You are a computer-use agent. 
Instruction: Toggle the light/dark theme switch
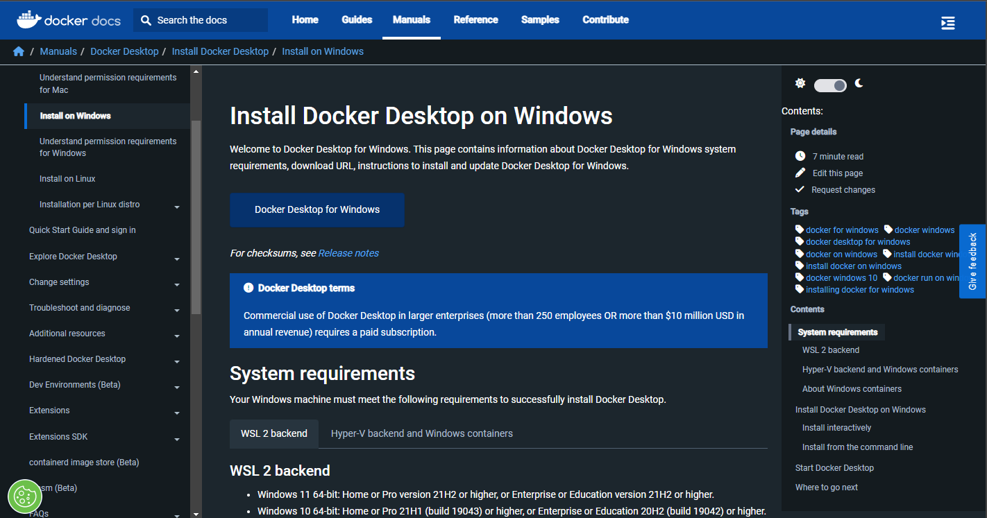point(830,85)
